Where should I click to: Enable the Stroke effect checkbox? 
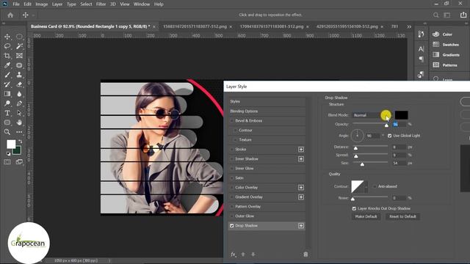pyautogui.click(x=232, y=150)
